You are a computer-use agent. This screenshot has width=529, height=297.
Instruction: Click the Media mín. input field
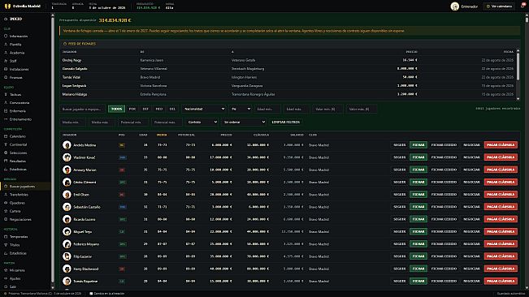72,123
